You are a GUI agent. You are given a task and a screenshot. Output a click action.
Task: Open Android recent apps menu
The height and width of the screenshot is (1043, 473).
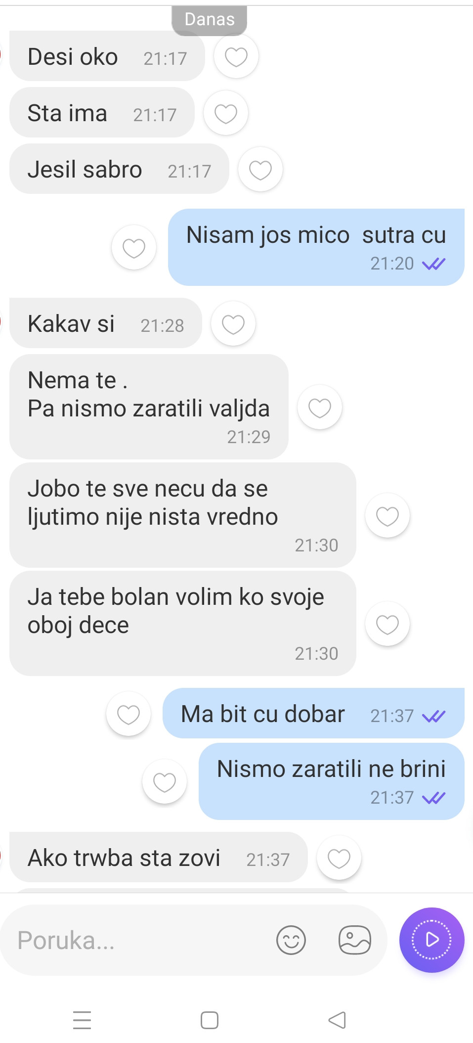click(82, 1020)
